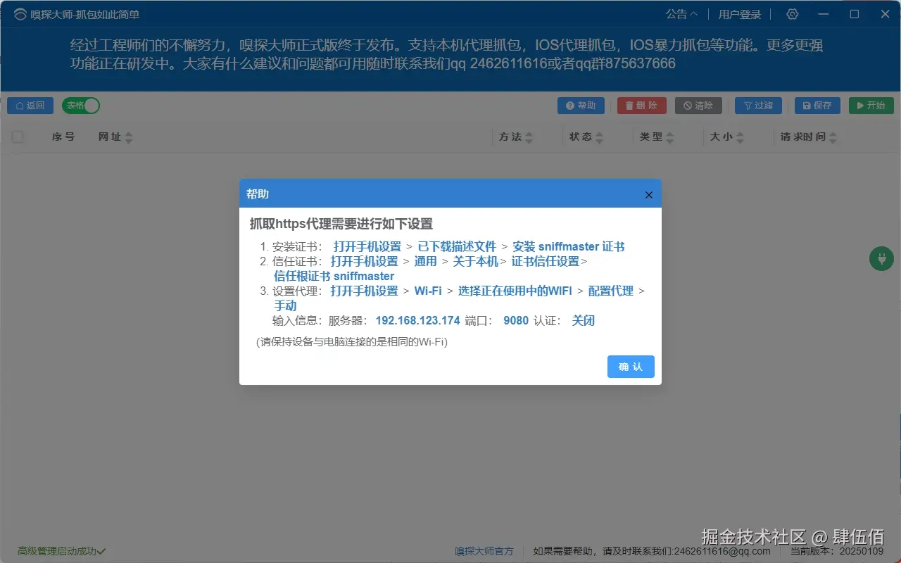Click the 清除 clear button
901x563 pixels.
click(x=698, y=106)
